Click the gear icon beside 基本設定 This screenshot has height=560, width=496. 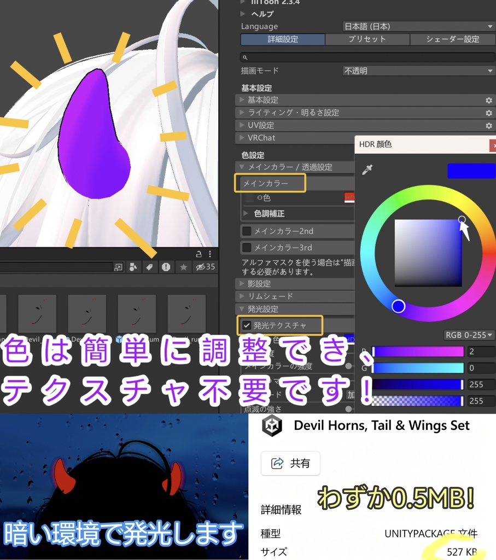(x=489, y=101)
